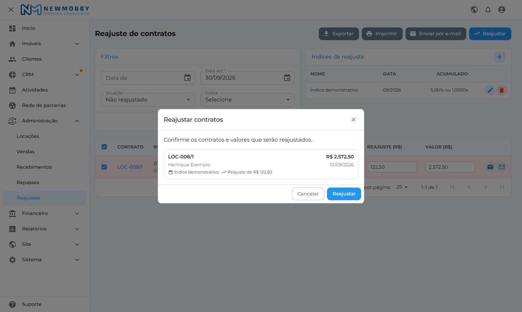Open Suporte at sidebar bottom
This screenshot has height=312, width=522.
[x=45, y=304]
